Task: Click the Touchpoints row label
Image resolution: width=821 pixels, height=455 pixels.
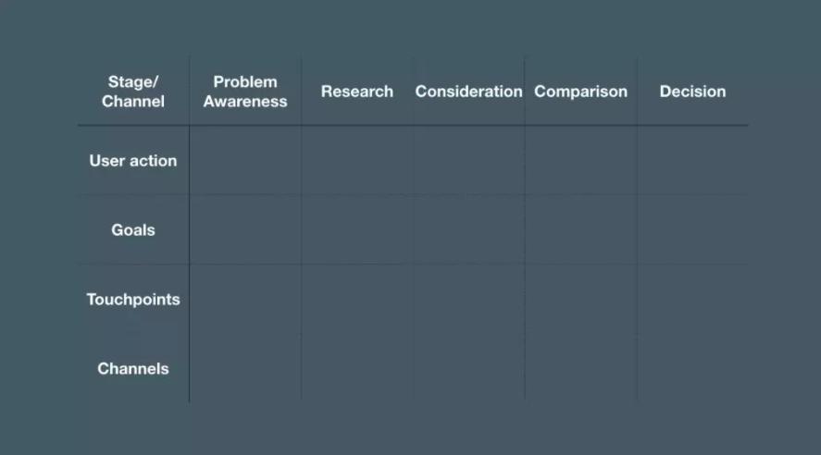Action: pyautogui.click(x=133, y=300)
